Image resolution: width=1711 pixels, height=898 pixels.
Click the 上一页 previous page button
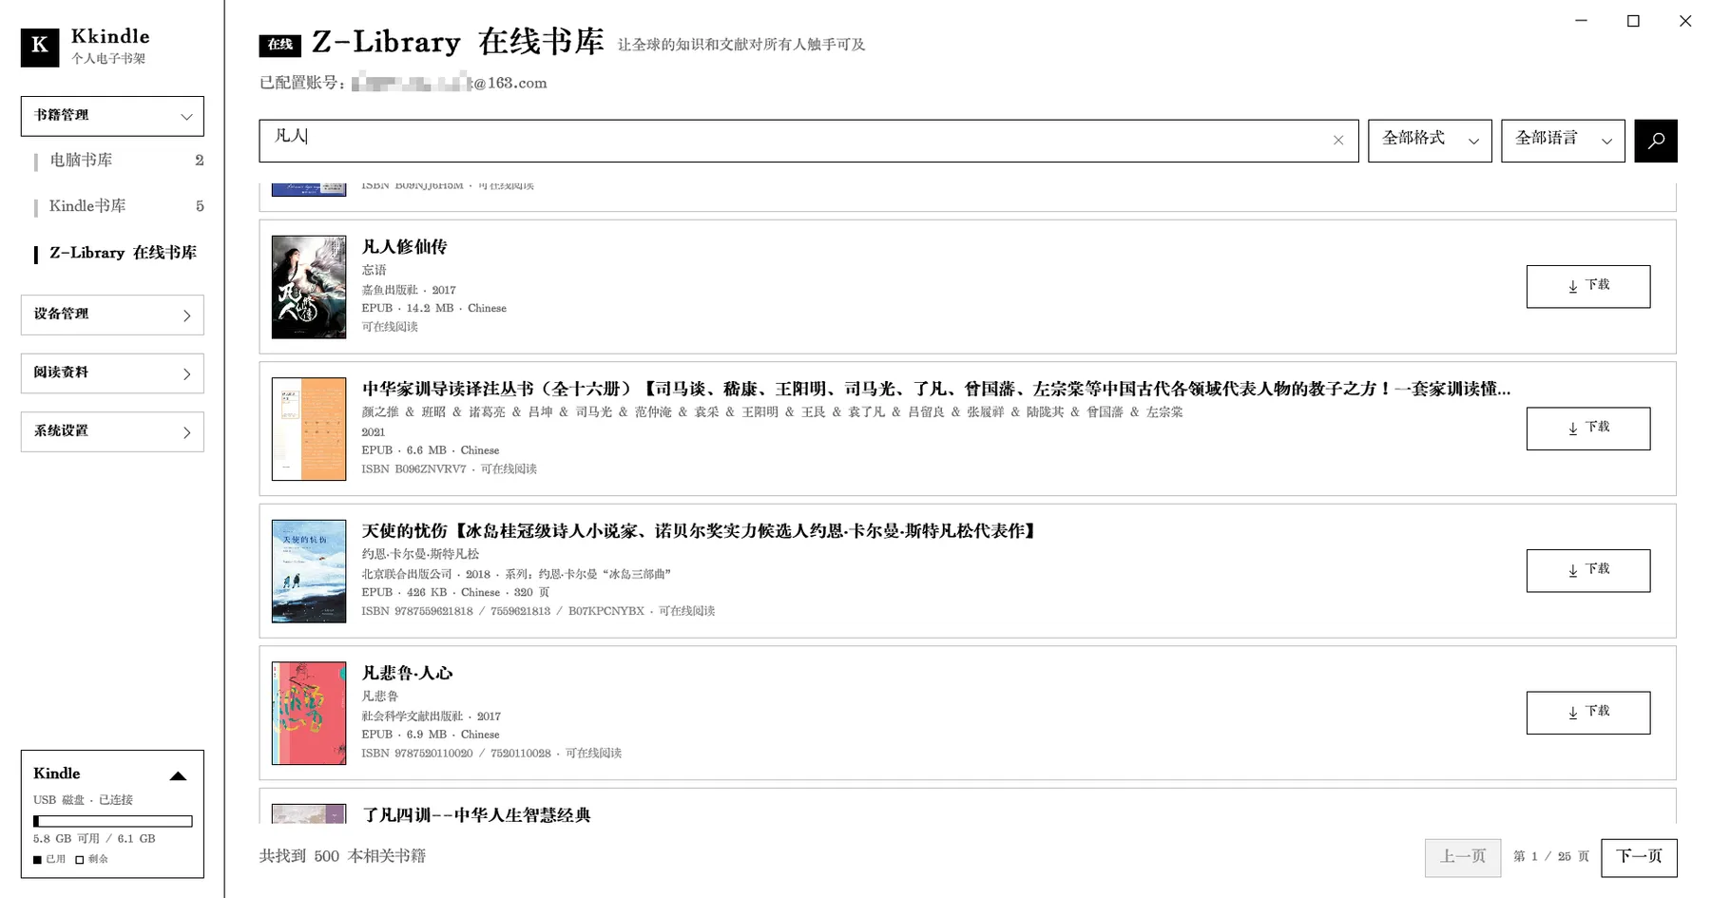point(1463,857)
